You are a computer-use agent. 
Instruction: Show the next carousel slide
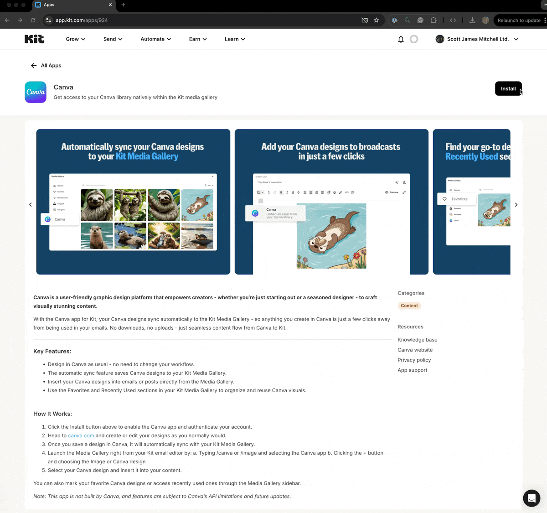pyautogui.click(x=516, y=205)
